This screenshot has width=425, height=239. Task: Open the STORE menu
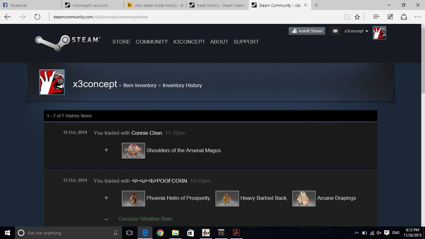point(121,42)
